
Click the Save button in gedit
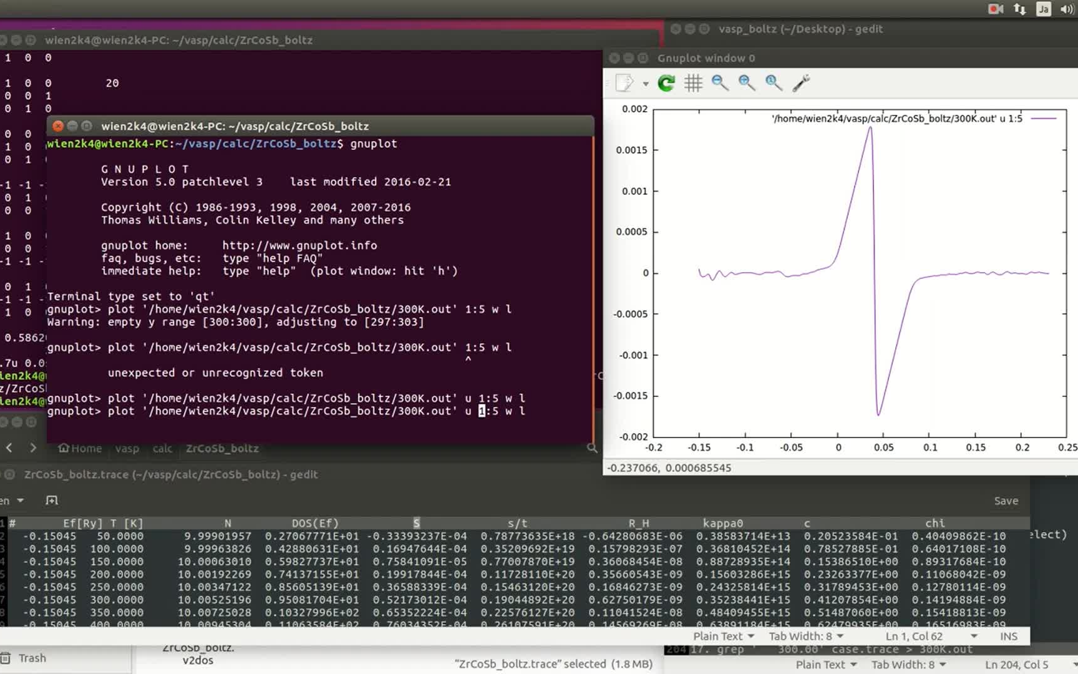(x=1006, y=501)
